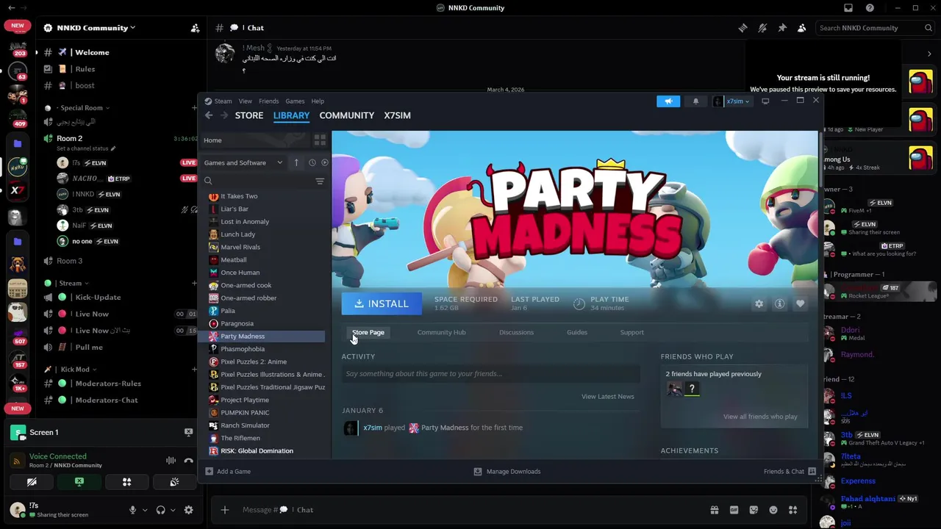This screenshot has width=941, height=529.
Task: Open Steam notifications bell
Action: (695, 101)
